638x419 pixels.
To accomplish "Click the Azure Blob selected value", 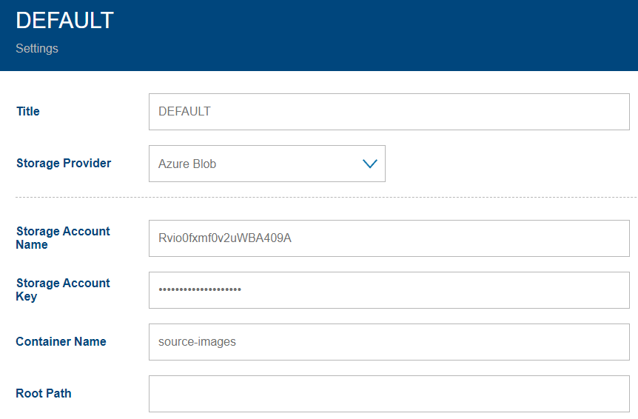I will pos(187,164).
